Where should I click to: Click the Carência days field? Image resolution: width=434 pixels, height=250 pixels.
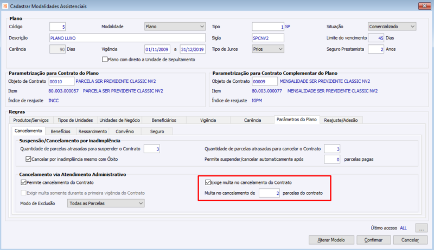point(58,49)
